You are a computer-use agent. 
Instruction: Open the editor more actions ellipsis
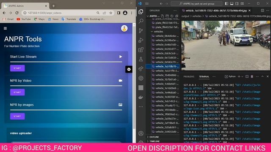pyautogui.click(x=268, y=11)
